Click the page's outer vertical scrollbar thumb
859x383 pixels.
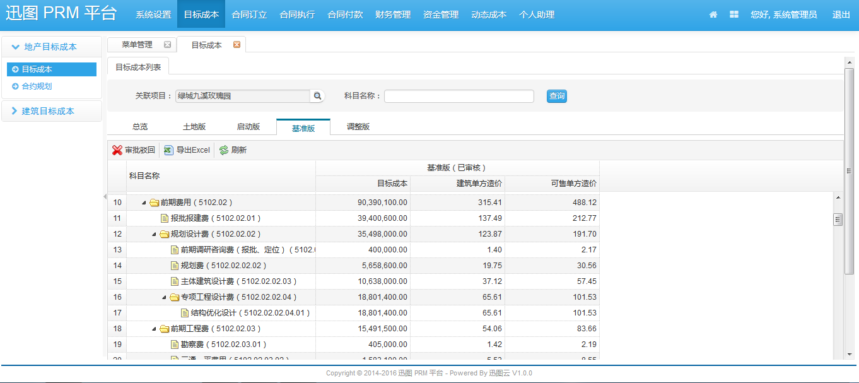click(x=849, y=171)
